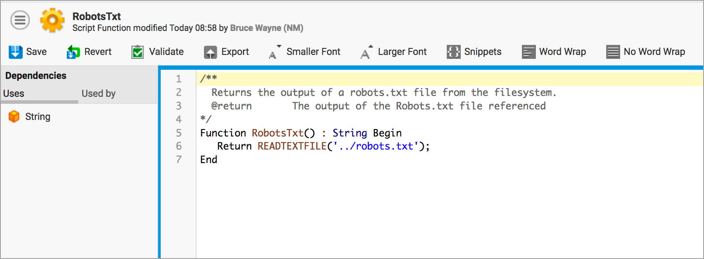
Task: Click line number 1 in gutter
Action: click(x=179, y=79)
